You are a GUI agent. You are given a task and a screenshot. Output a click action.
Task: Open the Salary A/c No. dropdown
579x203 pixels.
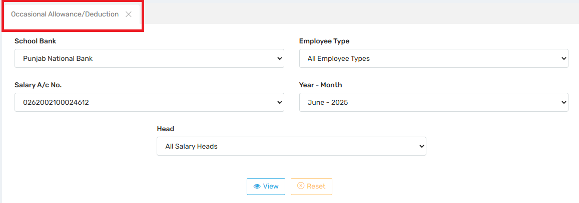[149, 102]
